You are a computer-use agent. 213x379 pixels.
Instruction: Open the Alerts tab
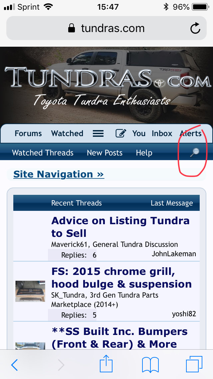(x=191, y=133)
